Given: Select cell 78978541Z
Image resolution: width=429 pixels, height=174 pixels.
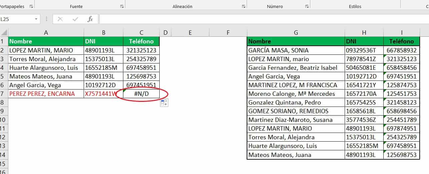Looking at the screenshot, I should click(x=364, y=59).
